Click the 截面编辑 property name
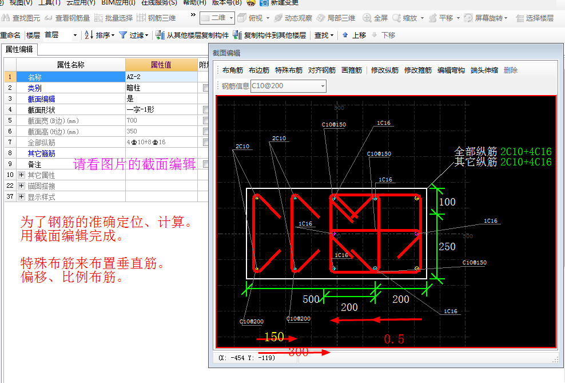Image resolution: width=565 pixels, height=383 pixels. coord(41,99)
